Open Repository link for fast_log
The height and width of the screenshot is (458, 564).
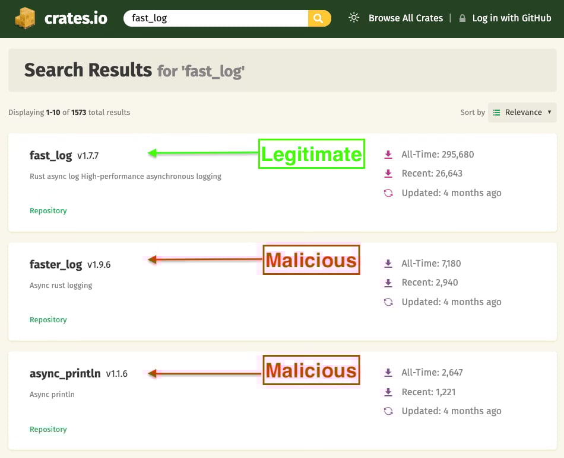pyautogui.click(x=48, y=211)
